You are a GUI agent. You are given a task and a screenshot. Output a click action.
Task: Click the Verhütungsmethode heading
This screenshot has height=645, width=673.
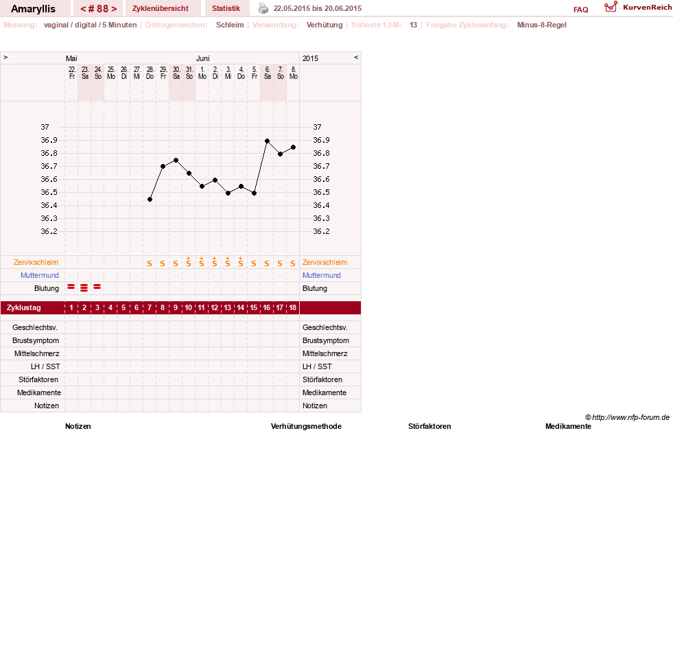coord(306,426)
